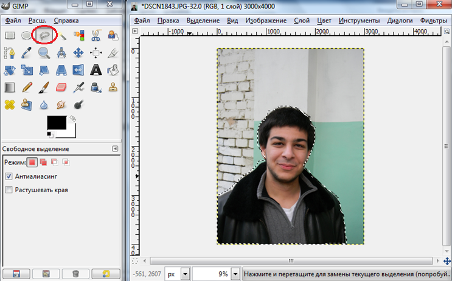Select the Dodge/Burn tool
Screen dimensions: 452x281
(x=78, y=105)
